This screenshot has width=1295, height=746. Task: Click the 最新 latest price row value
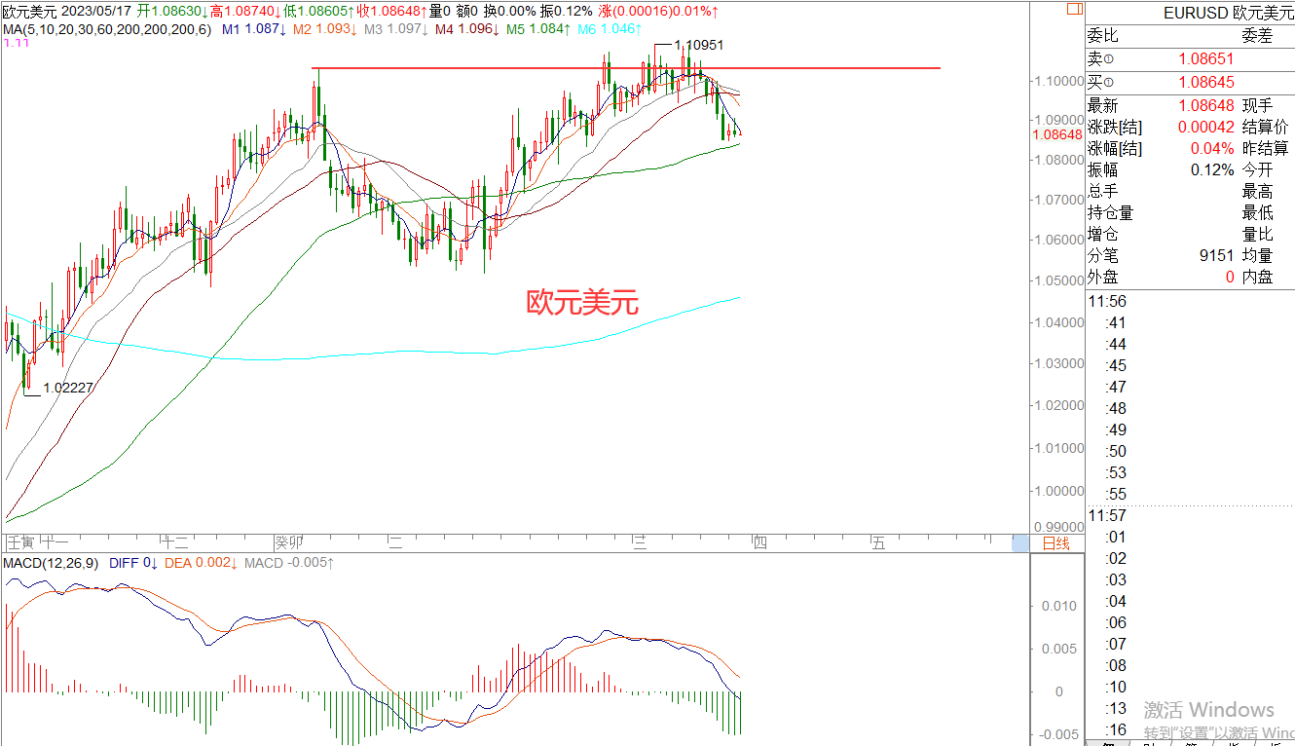click(1205, 105)
